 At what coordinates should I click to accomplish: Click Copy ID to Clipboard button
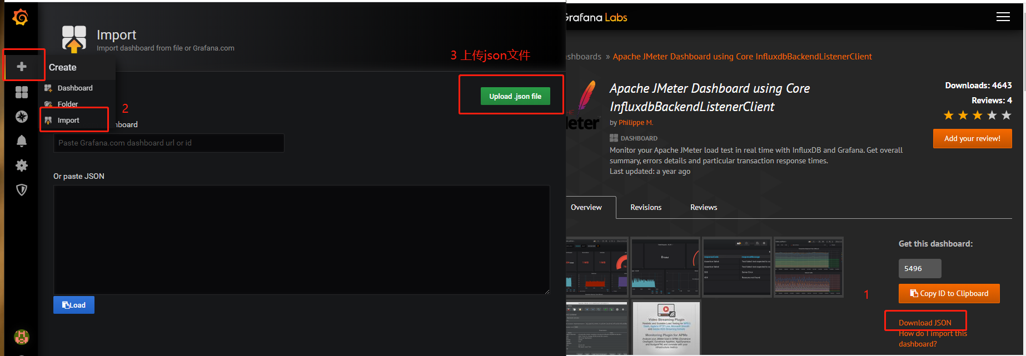(949, 293)
